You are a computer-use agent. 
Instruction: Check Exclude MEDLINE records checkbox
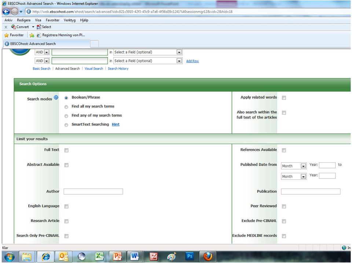pos(284,236)
